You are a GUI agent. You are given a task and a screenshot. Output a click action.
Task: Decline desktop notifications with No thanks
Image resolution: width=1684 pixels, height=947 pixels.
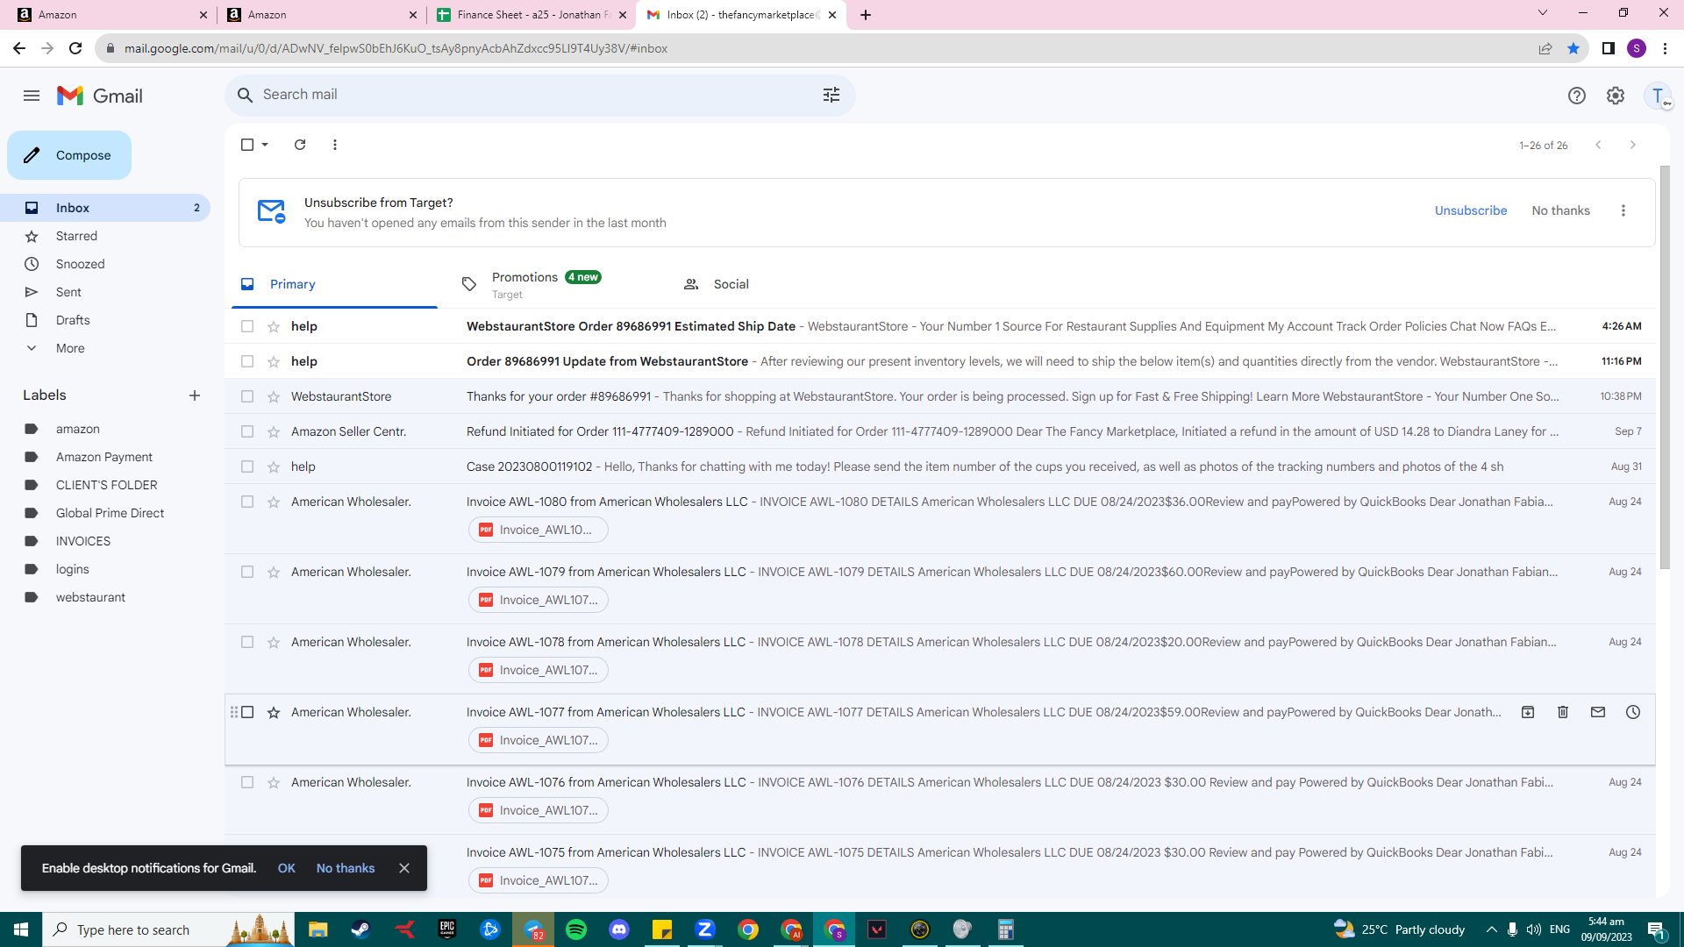[346, 868]
